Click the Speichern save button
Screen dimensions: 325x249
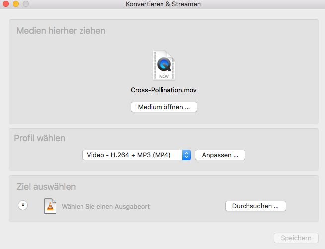tap(296, 238)
